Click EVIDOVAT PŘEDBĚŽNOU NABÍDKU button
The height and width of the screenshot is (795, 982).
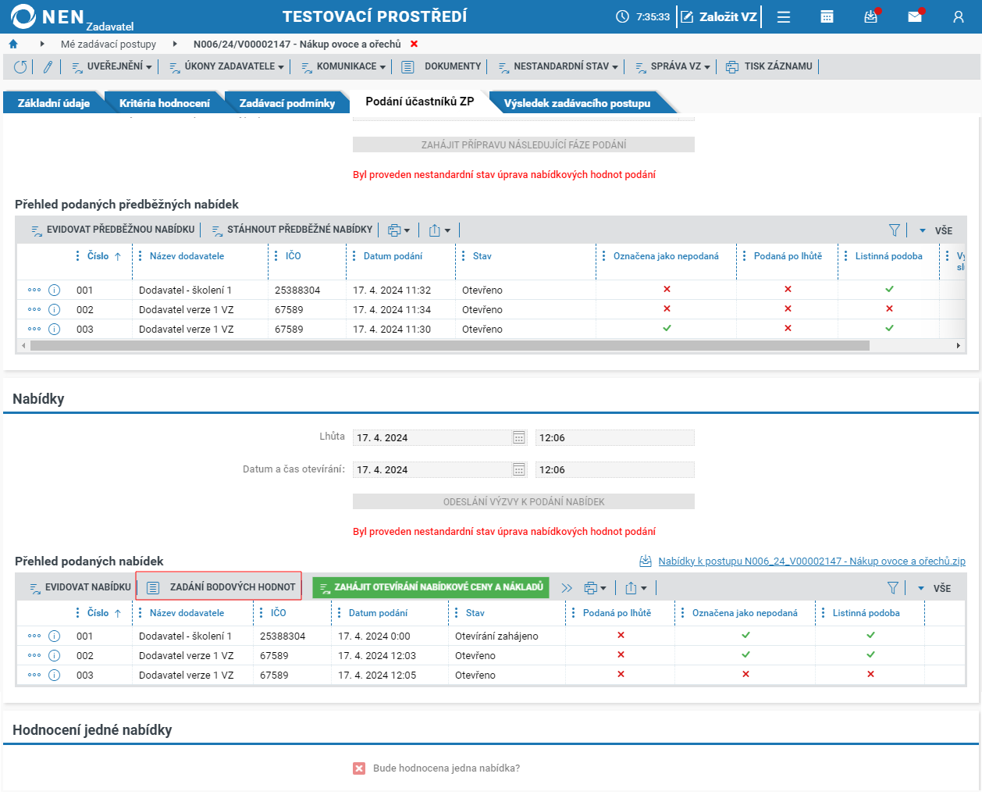[x=113, y=230]
